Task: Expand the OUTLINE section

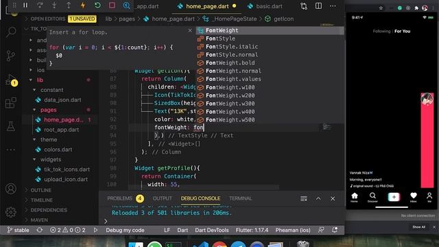Action: (x=41, y=190)
